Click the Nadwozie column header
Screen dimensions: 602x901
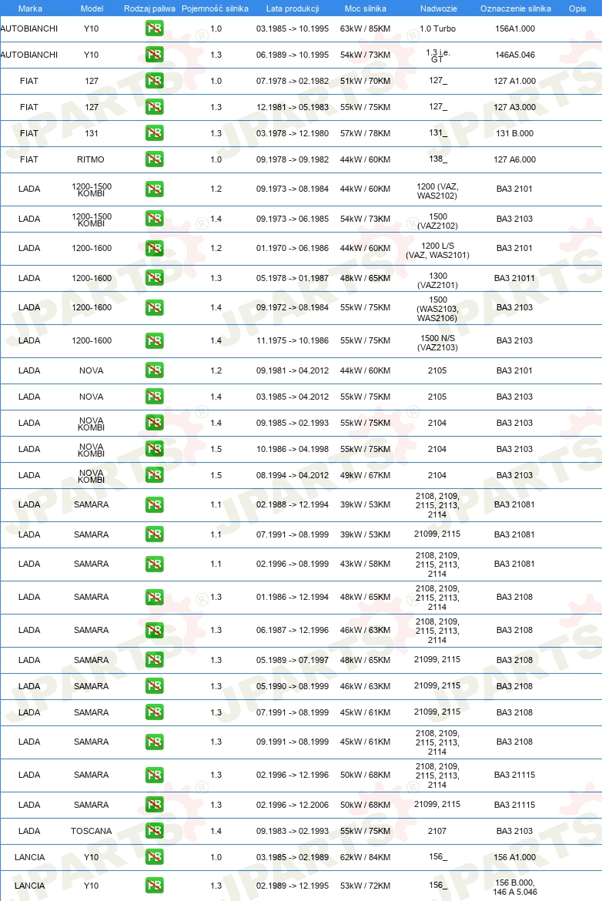(x=438, y=8)
